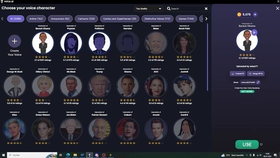280x158 pixels.
Task: Select the Anime (152) category tab
Action: click(36, 19)
